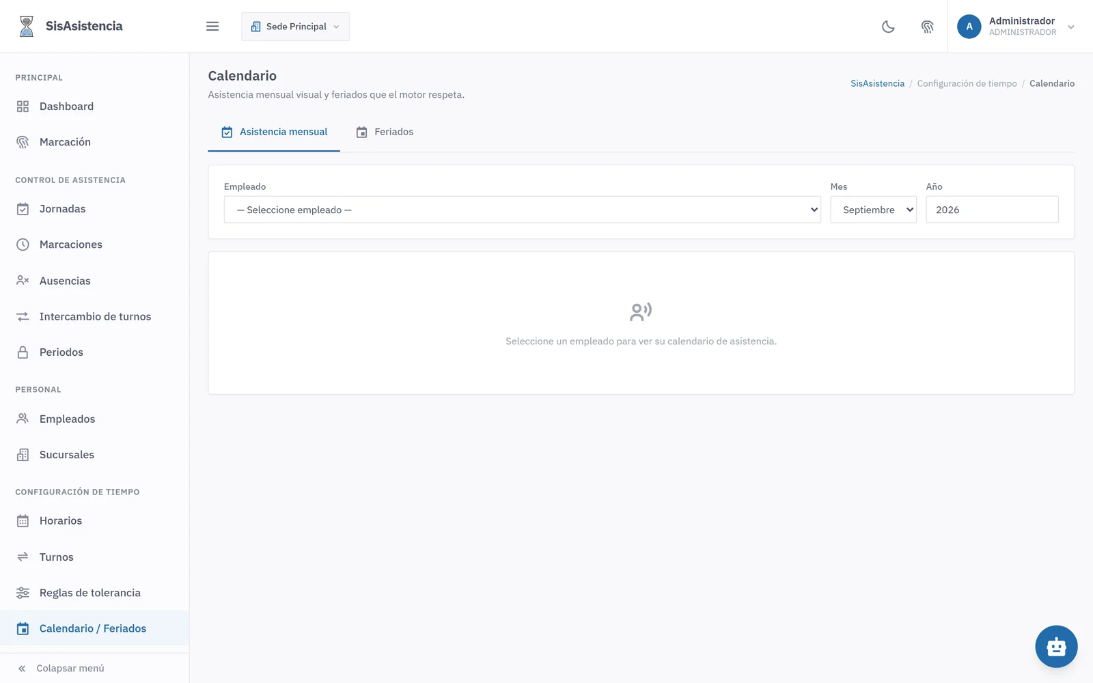Viewport: 1093px width, 683px height.
Task: Switch to the Asistencia mensual tab
Action: [274, 132]
